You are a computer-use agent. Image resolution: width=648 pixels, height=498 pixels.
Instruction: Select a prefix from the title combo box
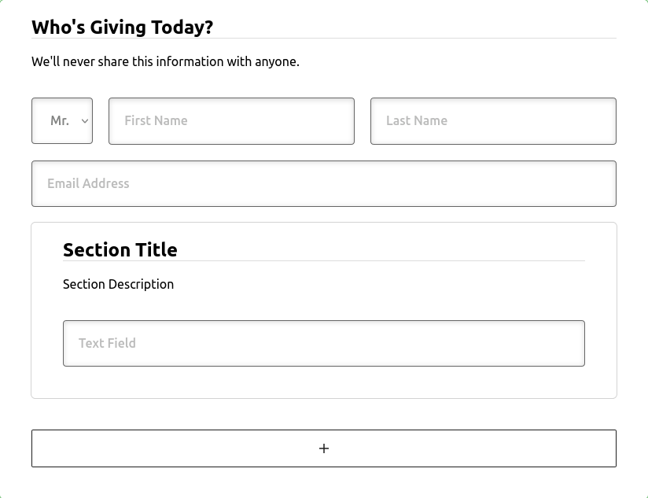click(61, 121)
